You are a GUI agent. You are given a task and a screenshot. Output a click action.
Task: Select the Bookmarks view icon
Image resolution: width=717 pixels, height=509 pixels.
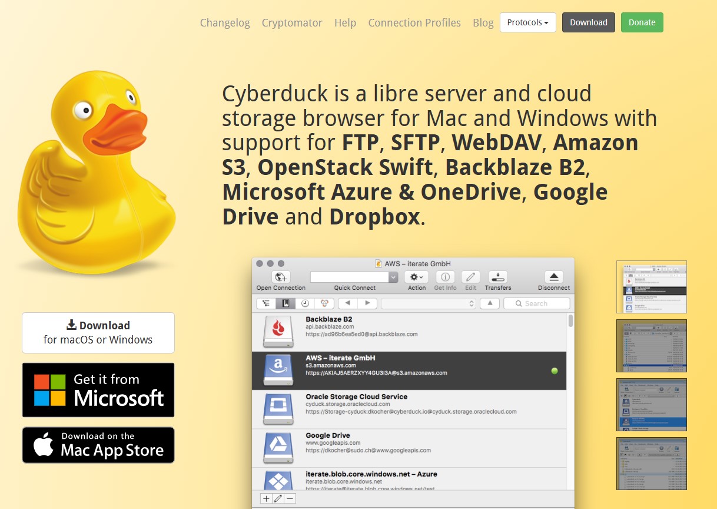coord(286,303)
